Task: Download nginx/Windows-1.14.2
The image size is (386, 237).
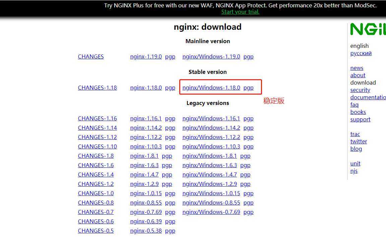Action: point(211,128)
